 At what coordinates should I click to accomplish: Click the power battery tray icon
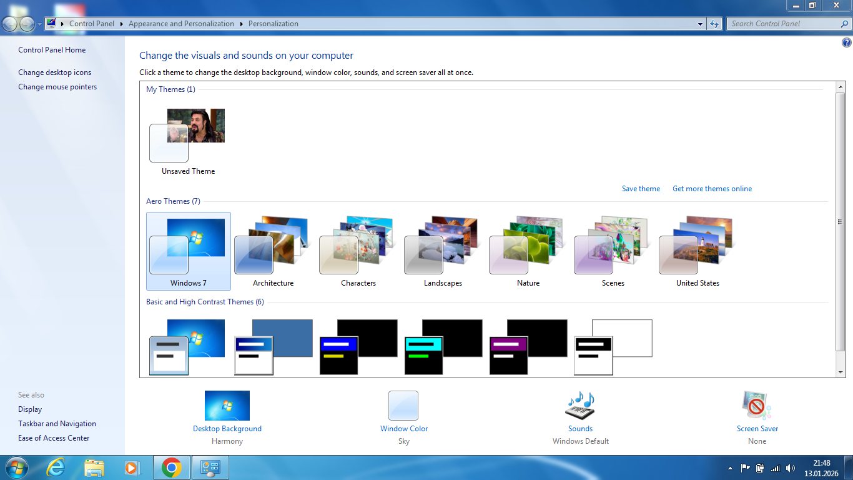tap(761, 467)
